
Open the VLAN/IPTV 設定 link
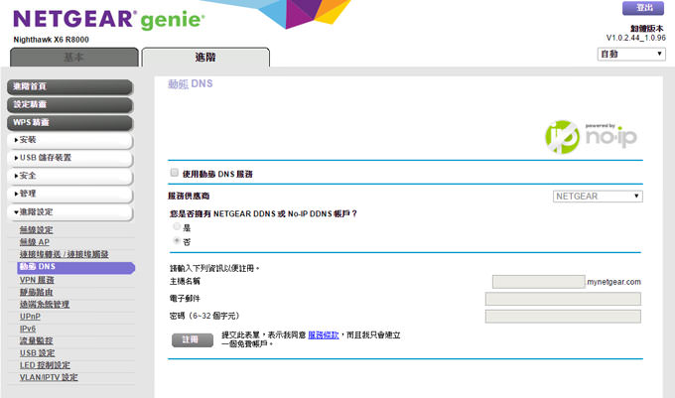point(49,377)
